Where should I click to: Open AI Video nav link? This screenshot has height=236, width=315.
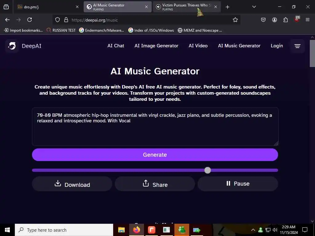click(198, 46)
